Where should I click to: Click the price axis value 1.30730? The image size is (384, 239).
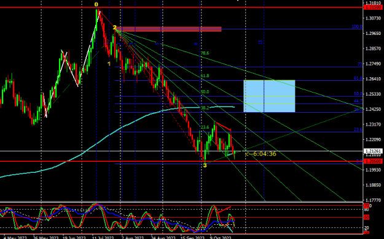pyautogui.click(x=373, y=18)
